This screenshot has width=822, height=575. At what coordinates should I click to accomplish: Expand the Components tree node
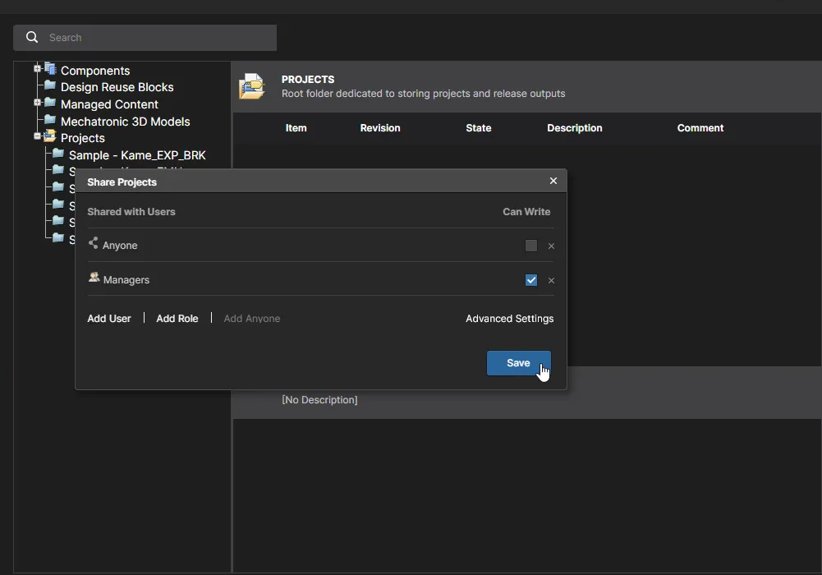[37, 69]
